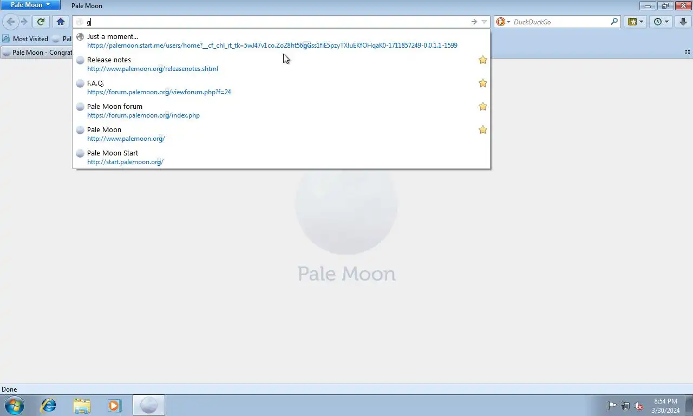Open the Windows Start menu
693x416 pixels.
click(x=14, y=405)
